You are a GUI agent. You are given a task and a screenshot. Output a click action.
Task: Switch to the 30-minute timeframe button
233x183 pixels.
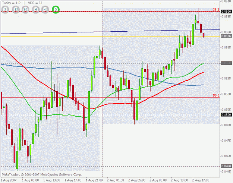click(26, 10)
